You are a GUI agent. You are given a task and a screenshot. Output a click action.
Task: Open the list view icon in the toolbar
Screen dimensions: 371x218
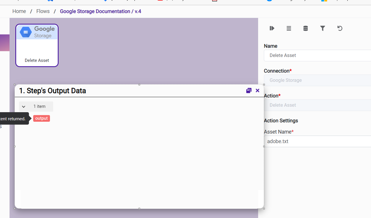click(x=289, y=28)
